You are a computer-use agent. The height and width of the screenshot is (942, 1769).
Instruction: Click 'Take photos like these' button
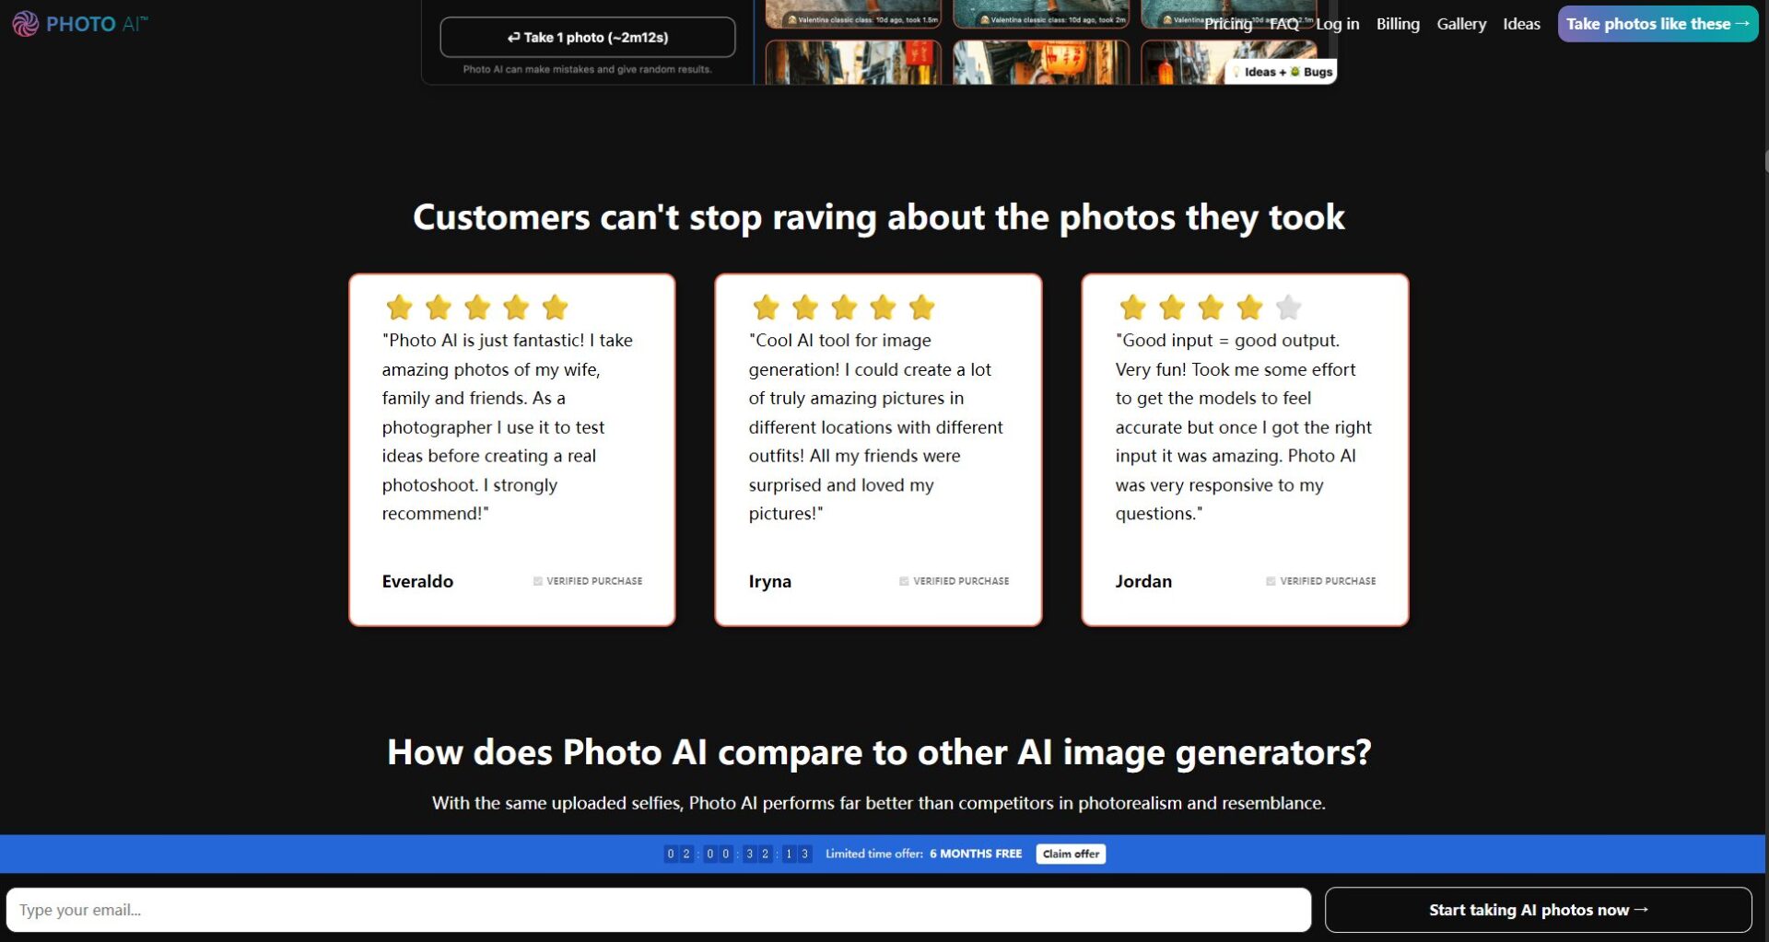coord(1657,24)
